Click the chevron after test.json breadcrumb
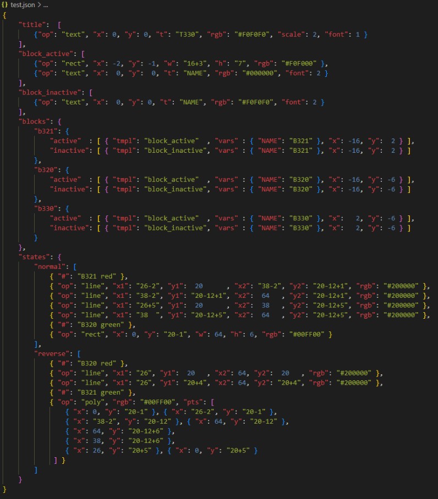Viewport: 438px width, 499px height. pos(39,4)
